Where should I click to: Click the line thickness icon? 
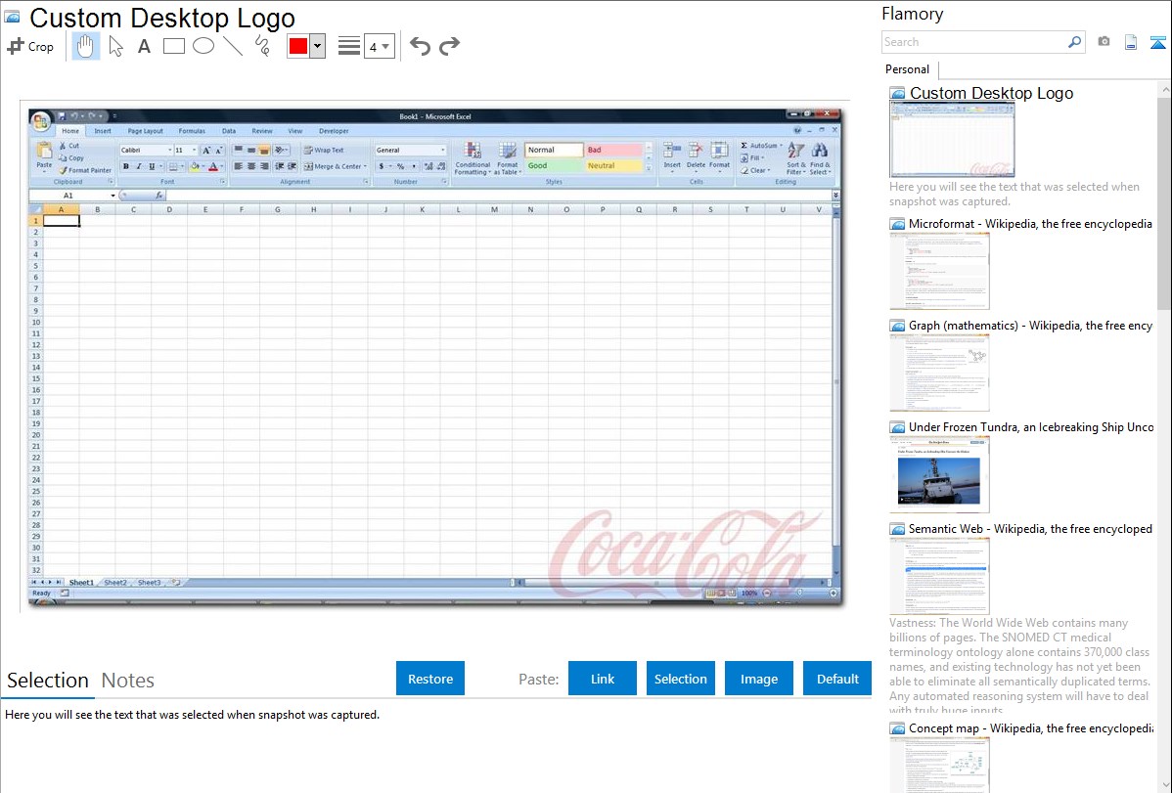[348, 46]
